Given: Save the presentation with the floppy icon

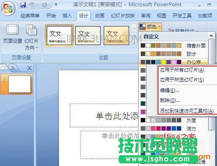Looking at the screenshot, I should [23, 5].
